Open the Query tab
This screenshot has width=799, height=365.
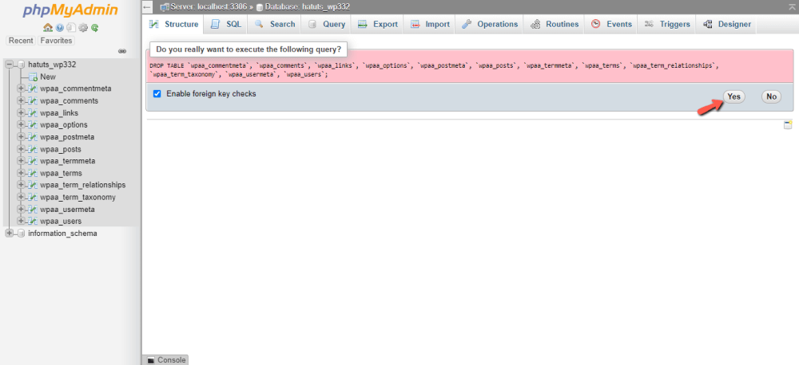(x=326, y=24)
